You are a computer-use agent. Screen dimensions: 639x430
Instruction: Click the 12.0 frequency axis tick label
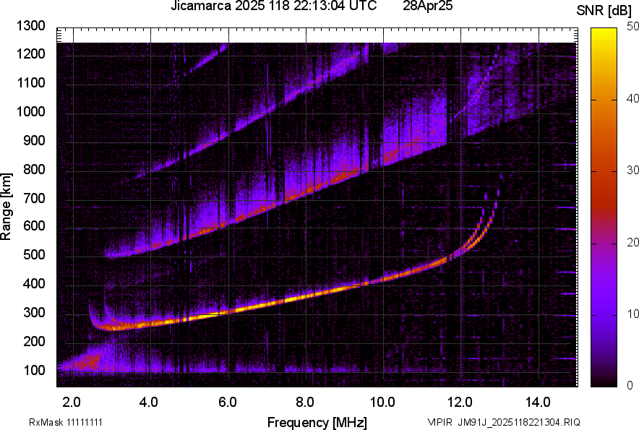coord(459,403)
